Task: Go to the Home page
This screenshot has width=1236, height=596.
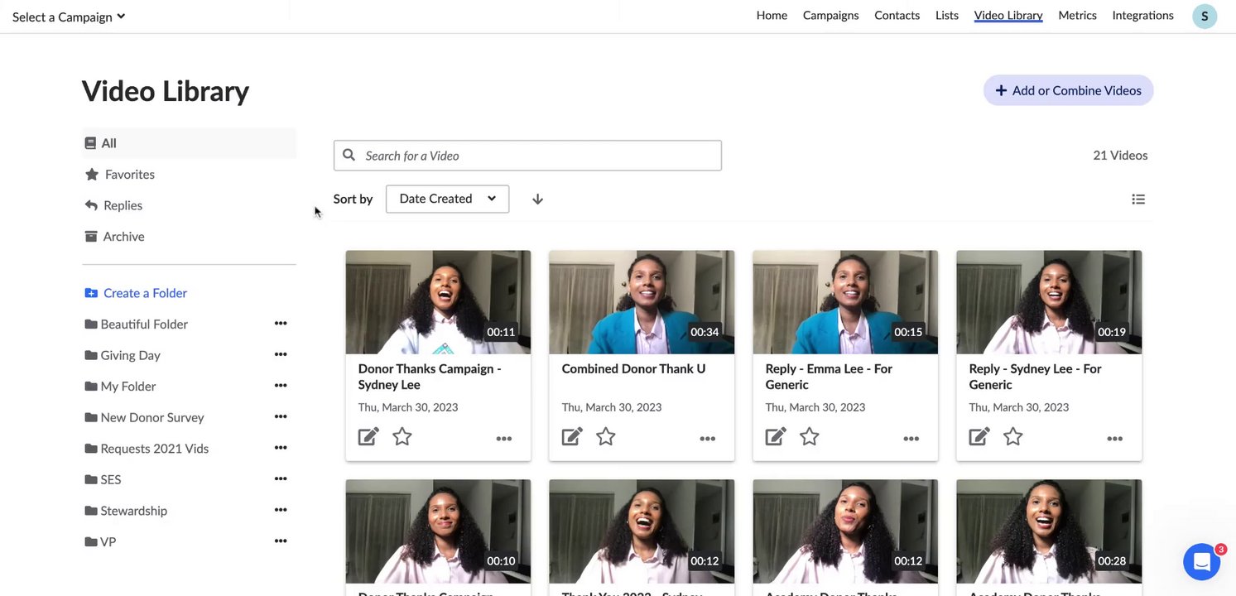Action: click(772, 15)
